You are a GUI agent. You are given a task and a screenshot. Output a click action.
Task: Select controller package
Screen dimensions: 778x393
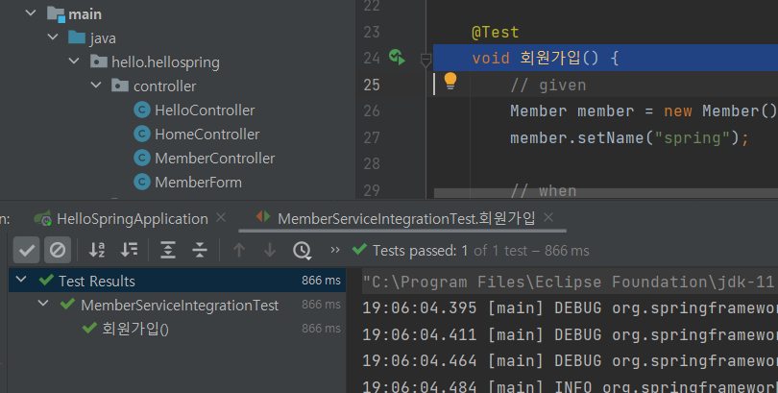165,86
